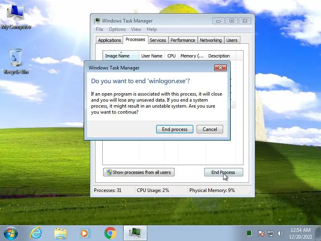This screenshot has height=241, width=321.
Task: Minimize the Task Manager window
Action: (218, 21)
